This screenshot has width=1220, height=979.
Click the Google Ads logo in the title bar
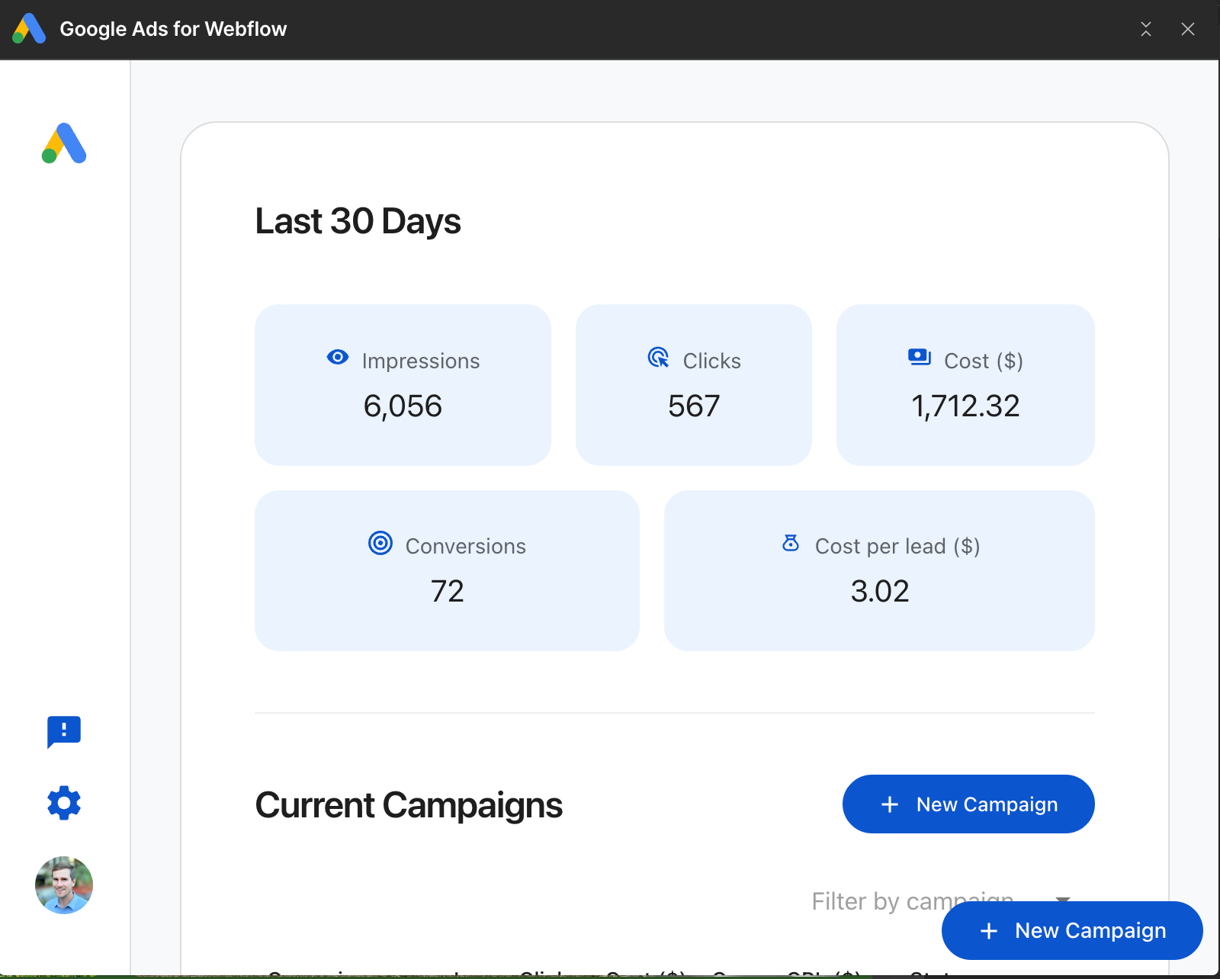[x=29, y=29]
